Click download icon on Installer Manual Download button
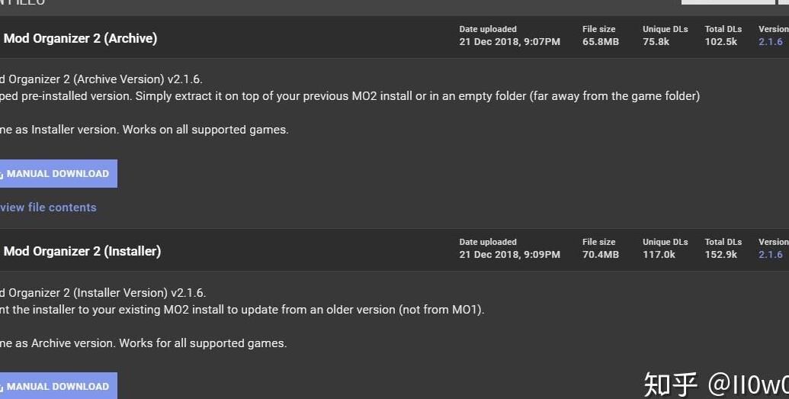Image resolution: width=789 pixels, height=399 pixels. click(x=2, y=388)
